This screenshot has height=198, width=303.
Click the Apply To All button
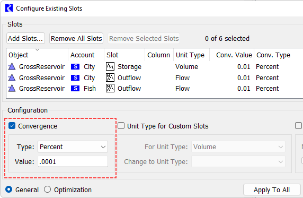tap(272, 190)
